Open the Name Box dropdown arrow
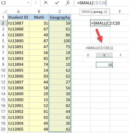129x133 pixels. click(x=28, y=3)
